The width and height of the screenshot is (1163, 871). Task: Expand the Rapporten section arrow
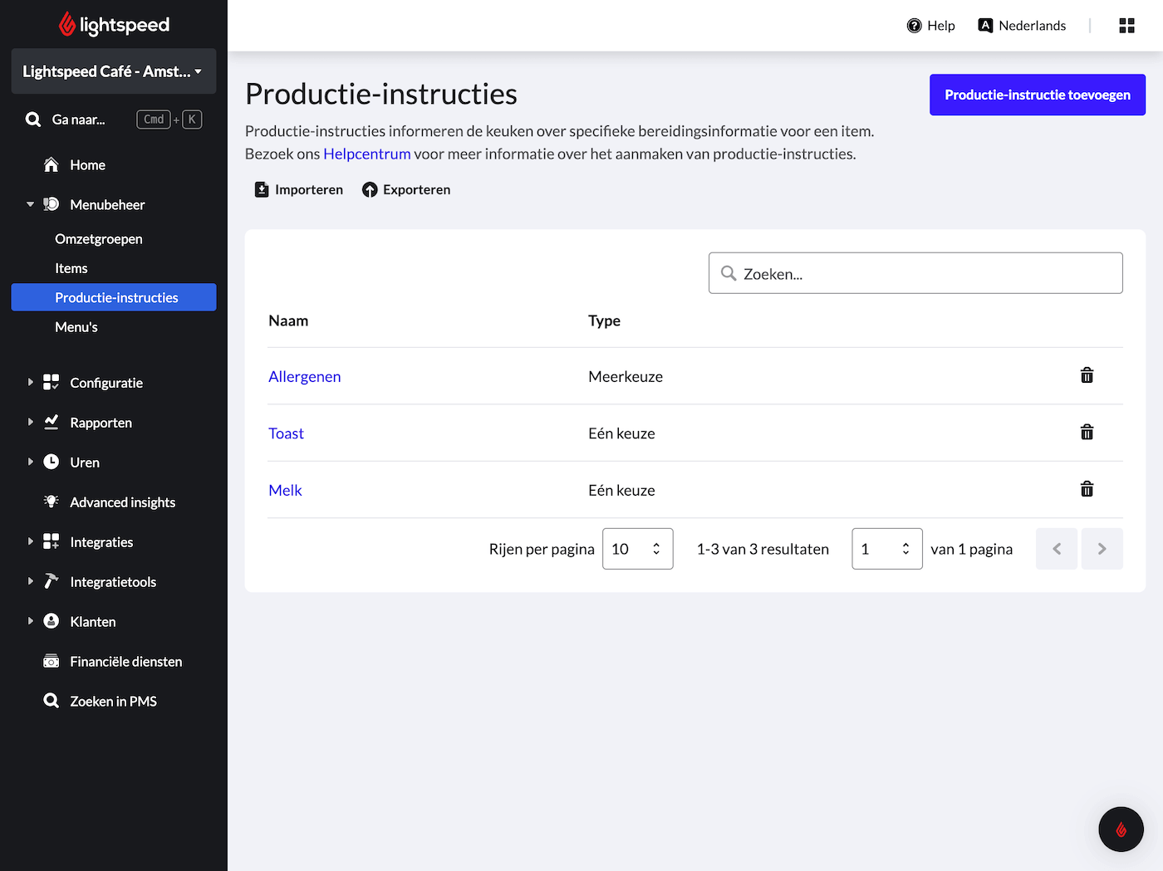pyautogui.click(x=30, y=422)
